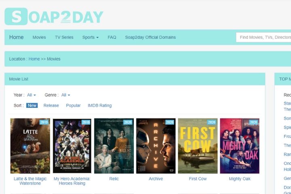Image resolution: width=291 pixels, height=194 pixels.
Task: Click Home in the Location breadcrumb
Action: 34,59
